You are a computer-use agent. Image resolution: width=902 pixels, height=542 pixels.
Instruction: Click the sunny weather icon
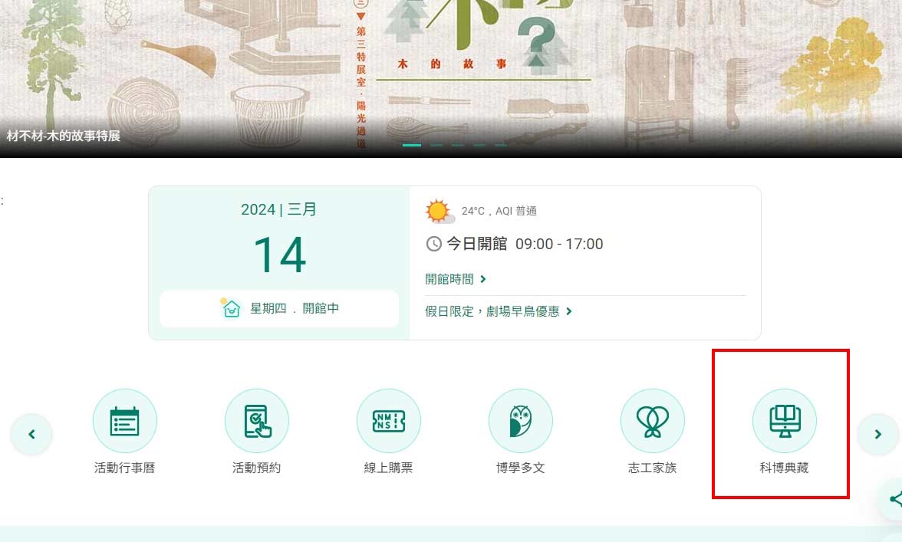click(x=439, y=211)
